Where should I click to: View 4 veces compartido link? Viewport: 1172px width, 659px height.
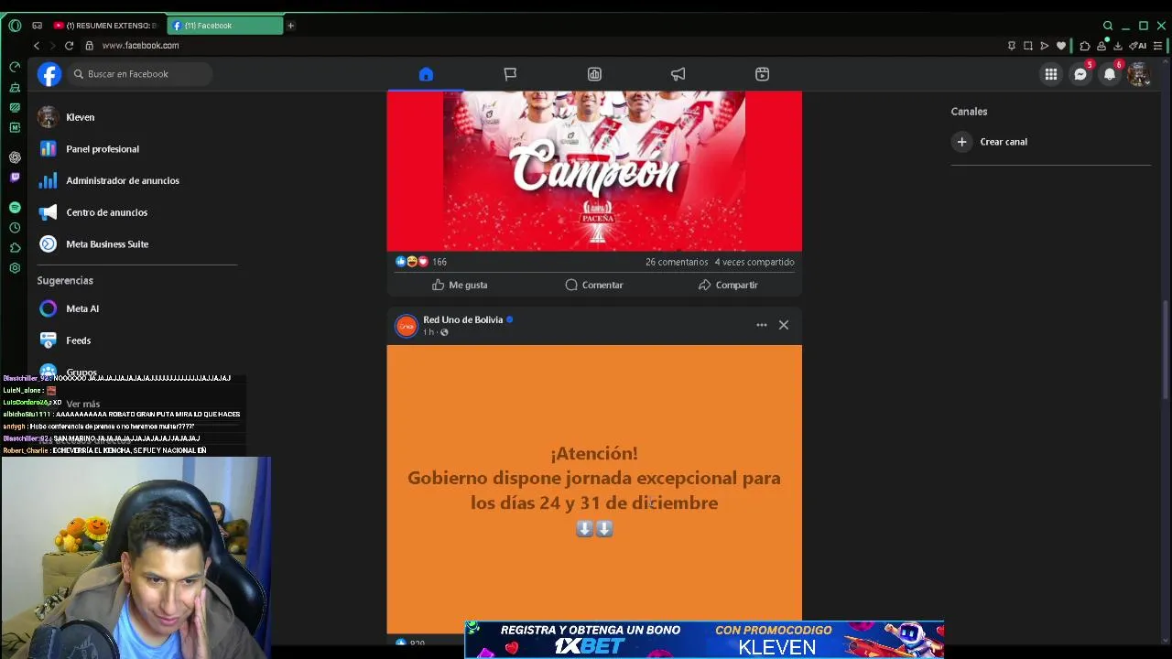pyautogui.click(x=754, y=262)
